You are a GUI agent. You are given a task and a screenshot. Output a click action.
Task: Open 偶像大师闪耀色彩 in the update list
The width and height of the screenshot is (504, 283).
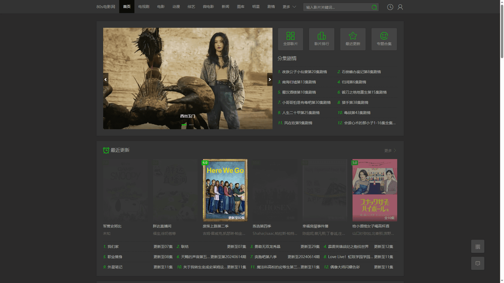pyautogui.click(x=345, y=267)
